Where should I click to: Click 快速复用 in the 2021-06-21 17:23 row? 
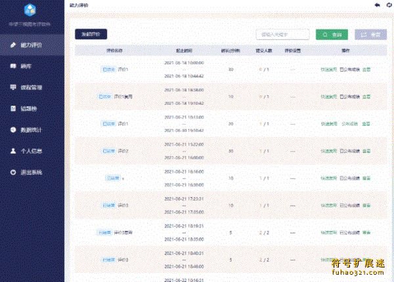pyautogui.click(x=329, y=205)
